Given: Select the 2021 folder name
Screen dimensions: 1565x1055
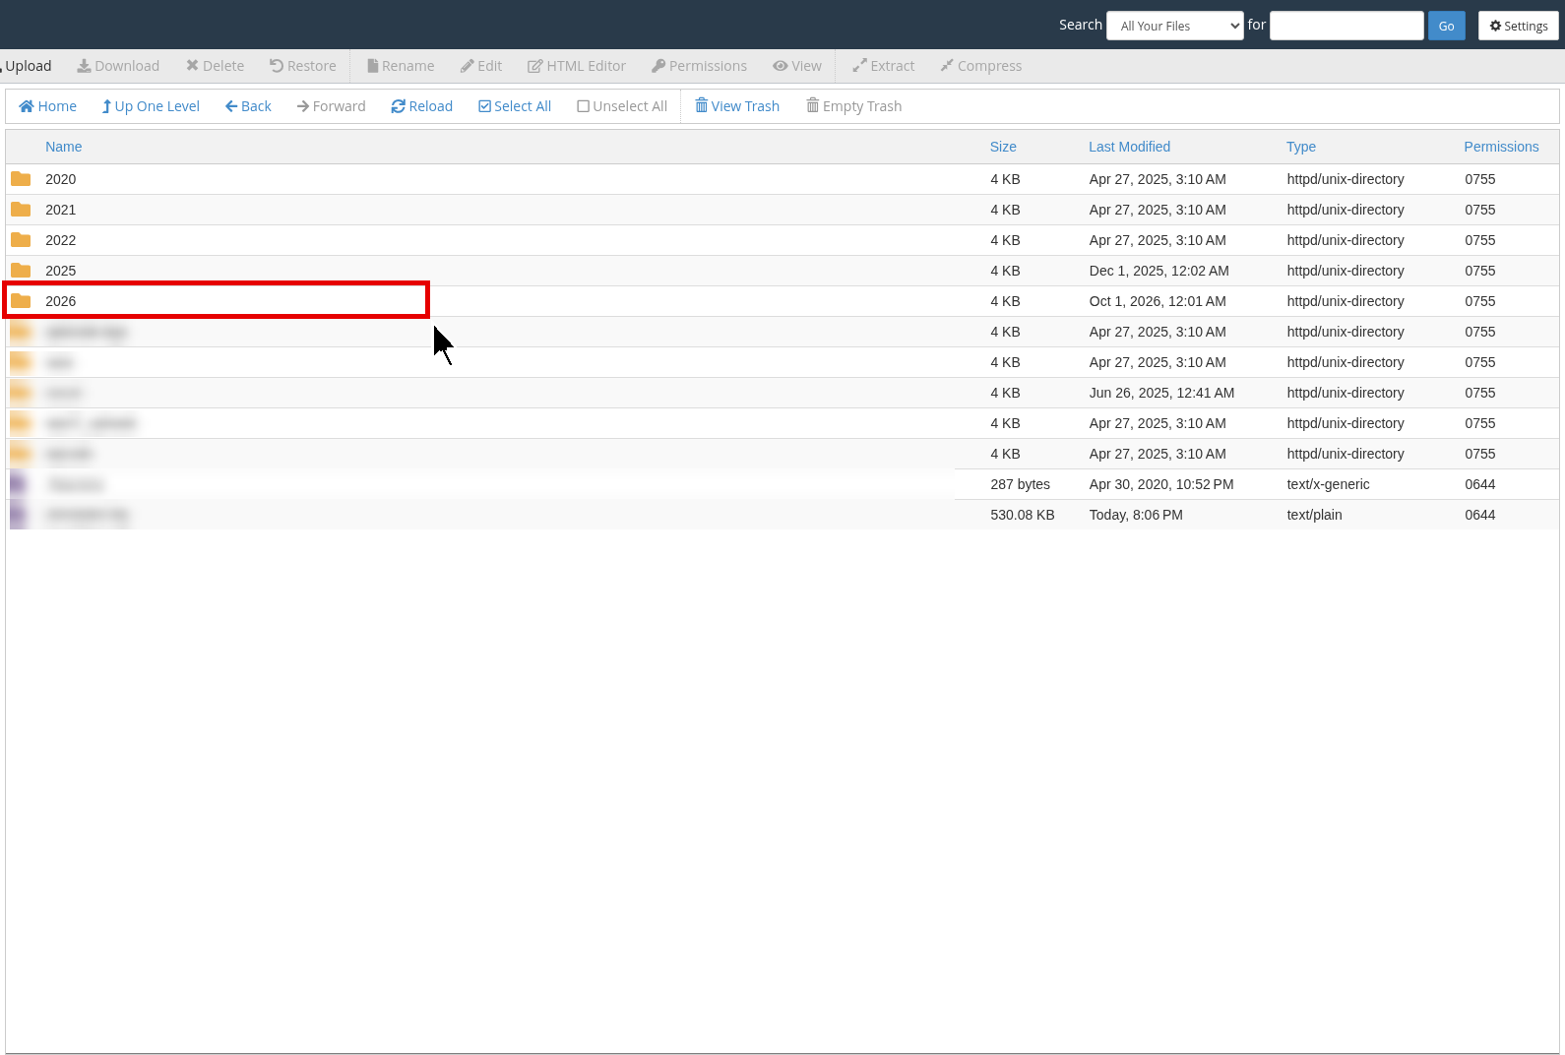Looking at the screenshot, I should coord(61,210).
